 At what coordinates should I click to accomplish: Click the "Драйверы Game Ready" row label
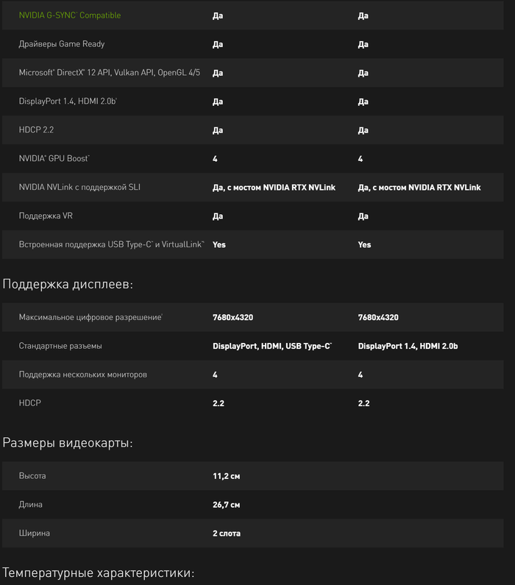click(62, 44)
